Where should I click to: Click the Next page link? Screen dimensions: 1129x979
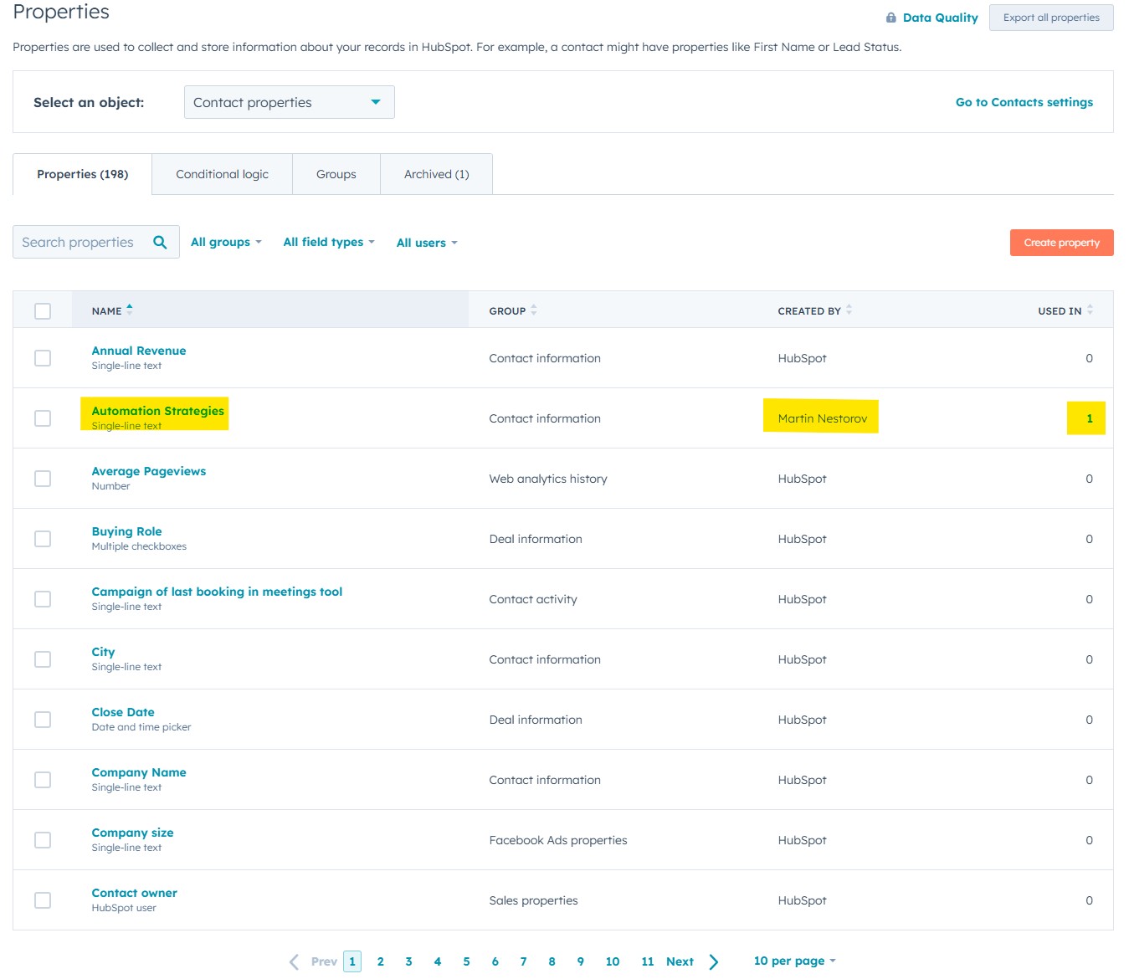(x=680, y=961)
